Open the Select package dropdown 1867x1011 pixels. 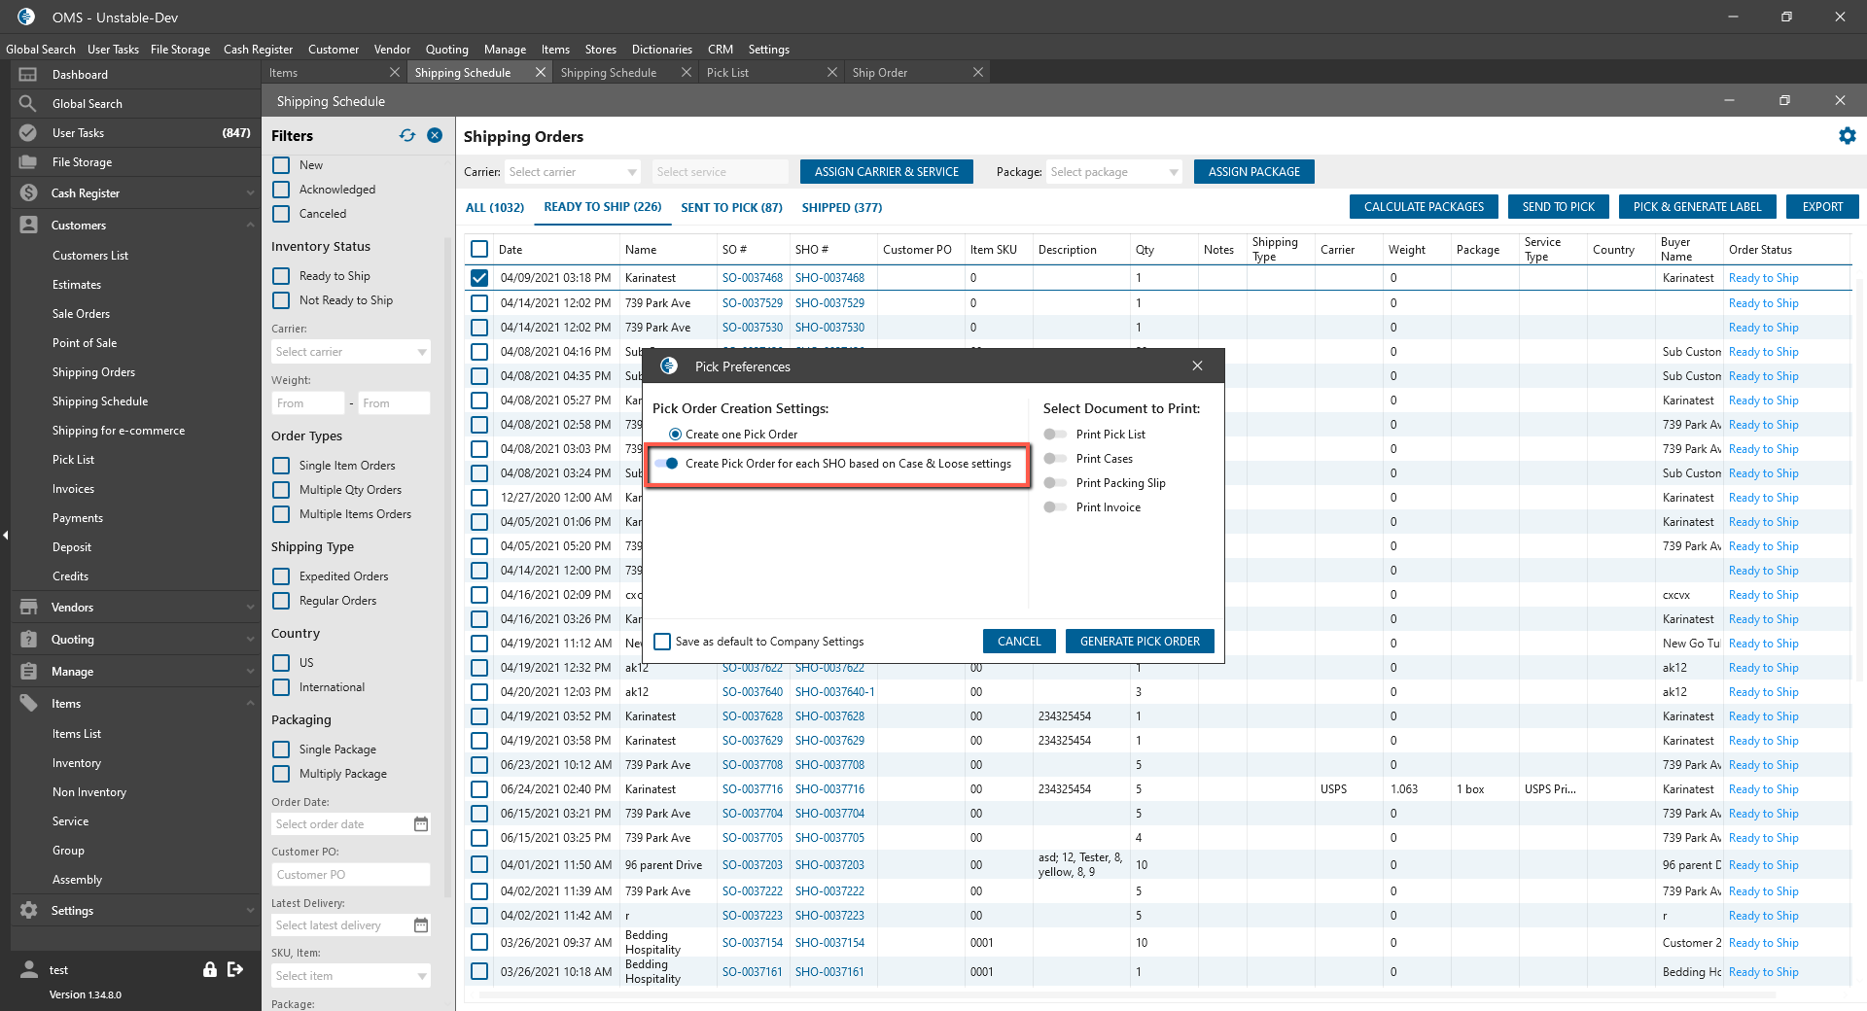[1113, 172]
